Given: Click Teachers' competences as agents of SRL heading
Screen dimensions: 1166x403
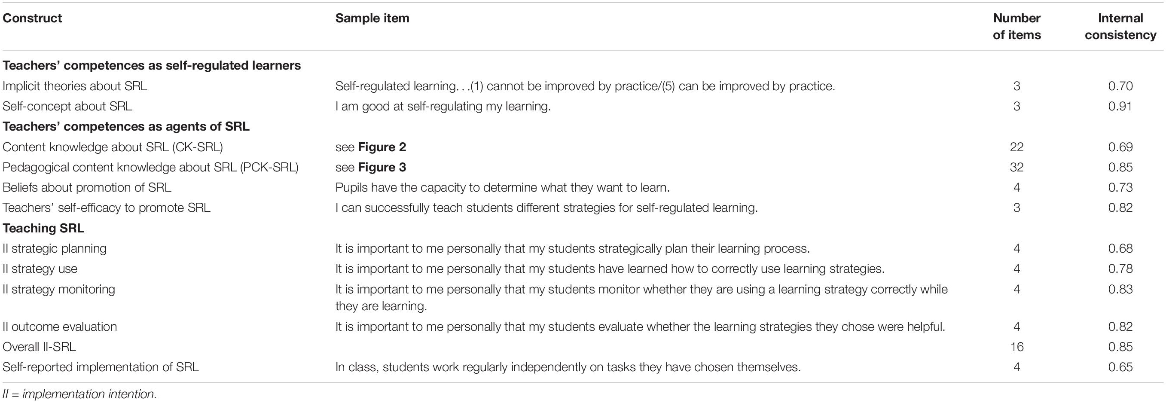Looking at the screenshot, I should pos(126,126).
